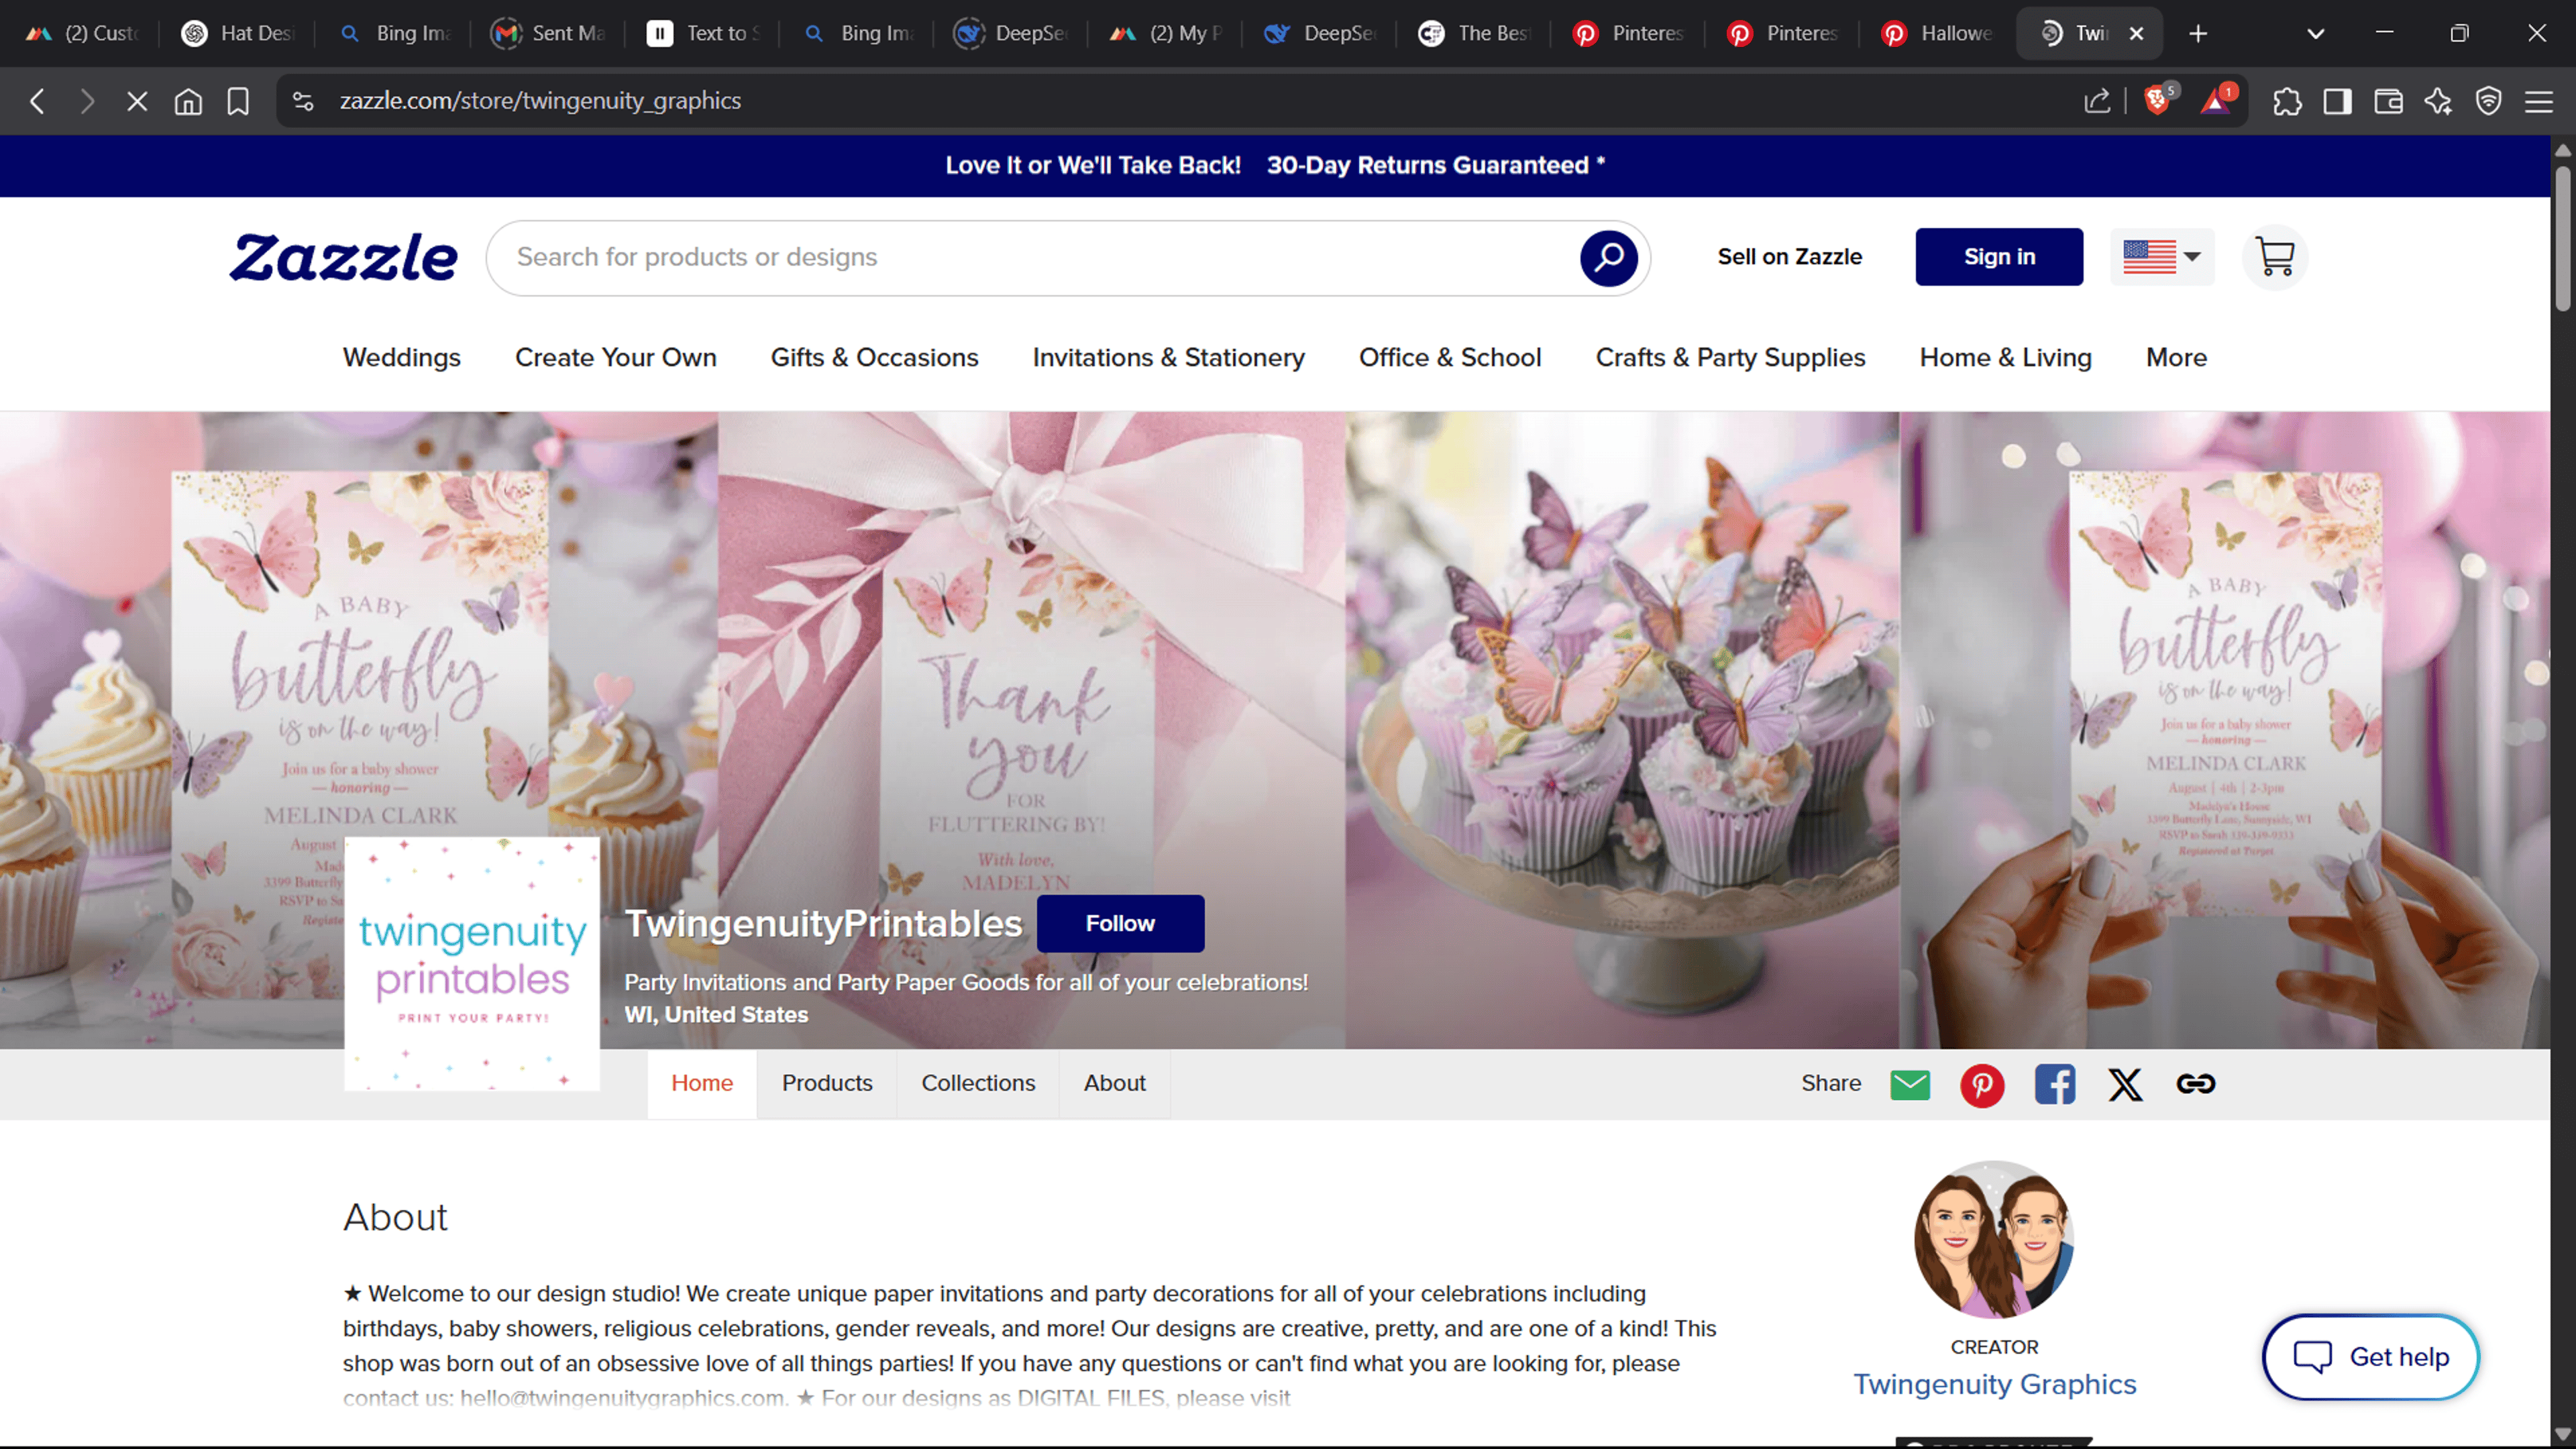Screen dimensions: 2576x1449
Task: Select the Home store tab
Action: click(x=702, y=1083)
